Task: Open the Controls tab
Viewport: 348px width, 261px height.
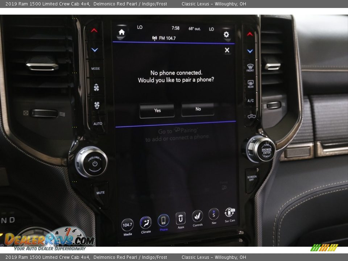Action: (x=197, y=218)
